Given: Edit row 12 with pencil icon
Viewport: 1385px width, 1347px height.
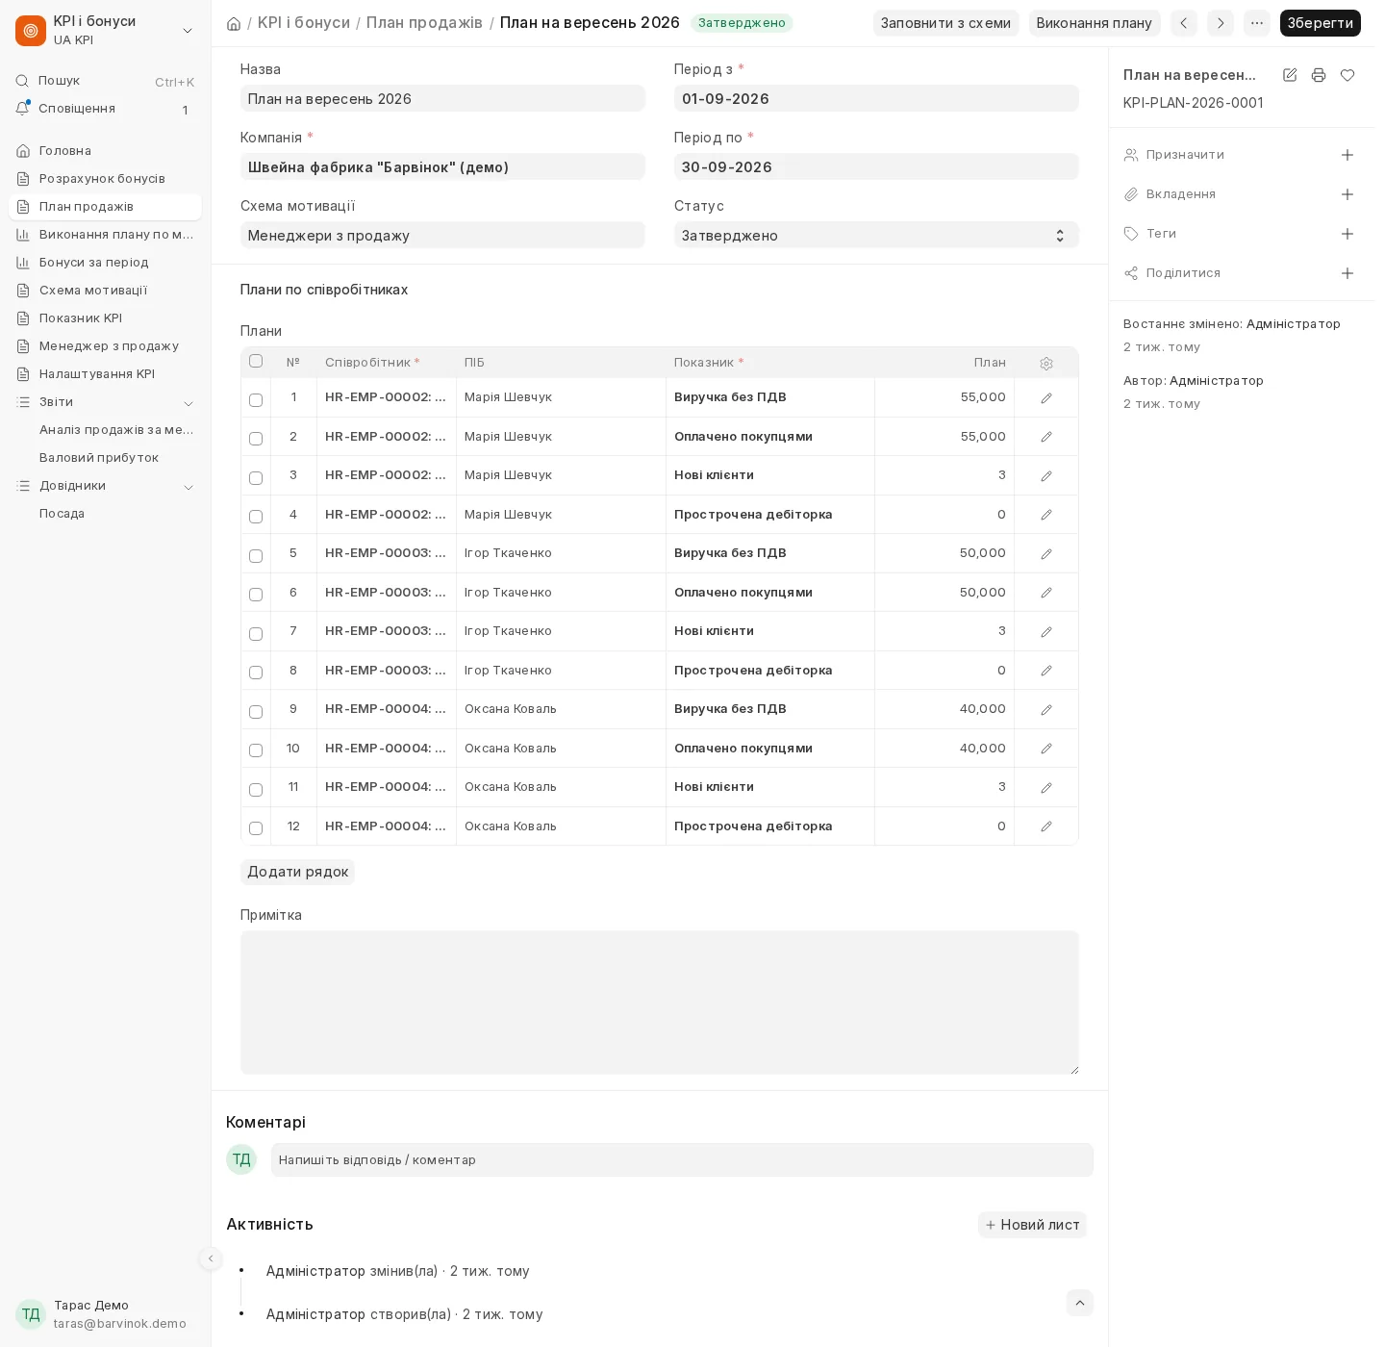Looking at the screenshot, I should 1046,826.
